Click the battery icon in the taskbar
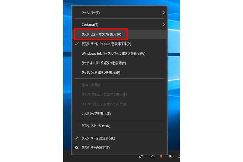243x162 pixels. click(171, 156)
